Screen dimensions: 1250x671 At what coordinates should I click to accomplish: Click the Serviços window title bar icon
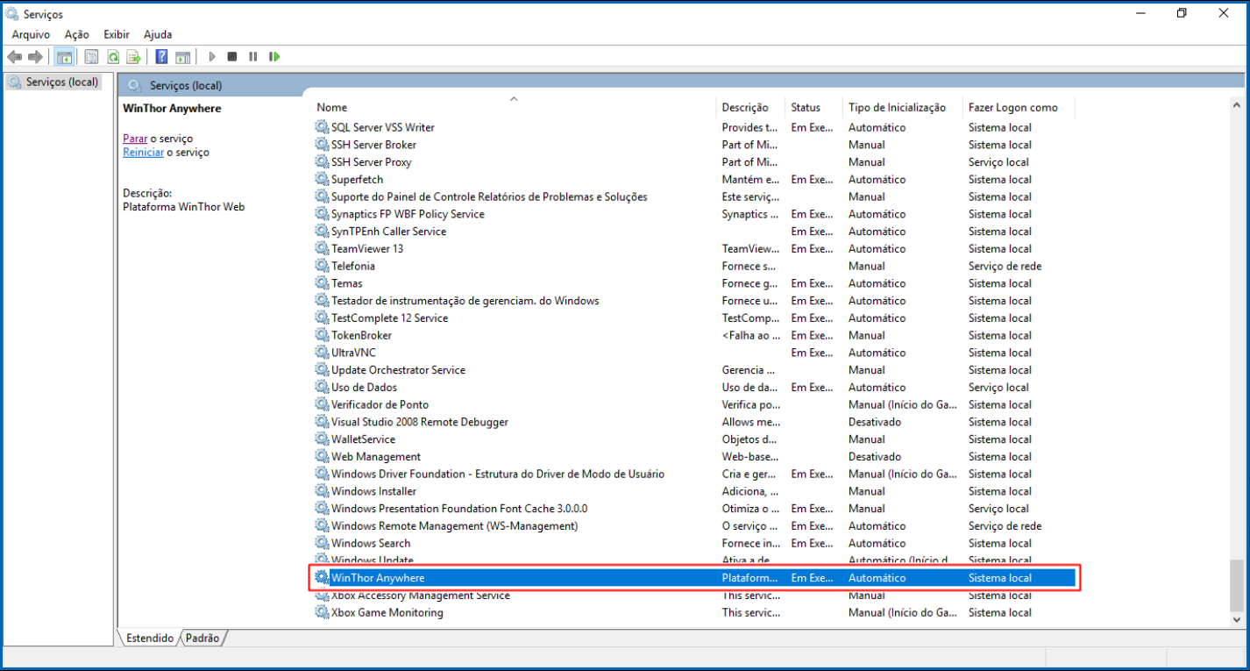[12, 14]
